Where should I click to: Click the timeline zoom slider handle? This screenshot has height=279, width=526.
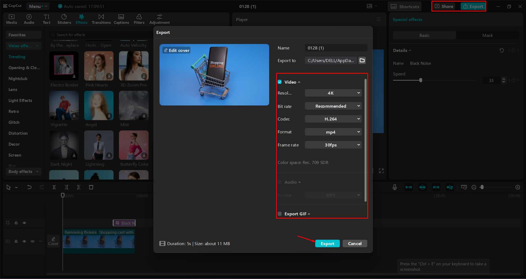point(482,187)
